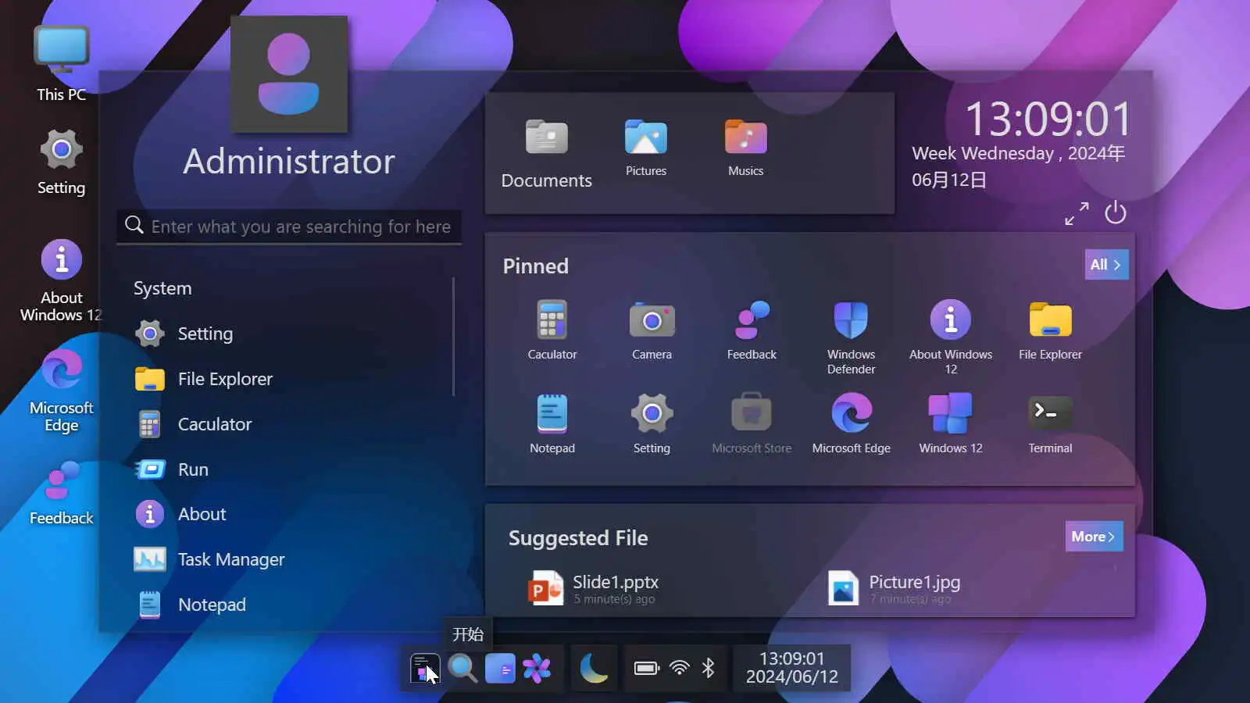
Task: Select This PC desktop icon
Action: coord(61,64)
